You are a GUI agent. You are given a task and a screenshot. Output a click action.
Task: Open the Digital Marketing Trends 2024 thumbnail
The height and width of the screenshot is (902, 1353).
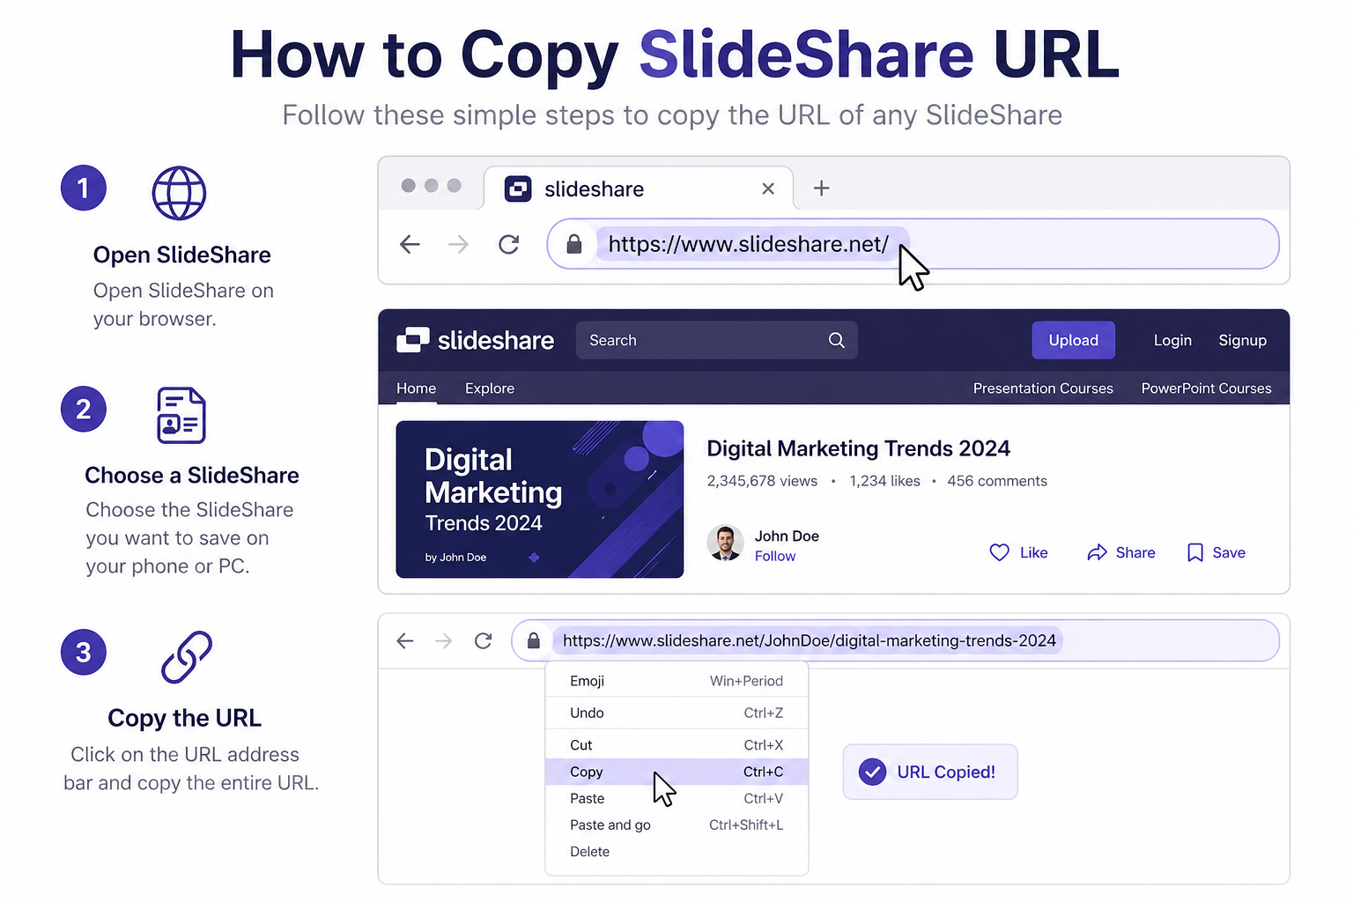pyautogui.click(x=539, y=499)
